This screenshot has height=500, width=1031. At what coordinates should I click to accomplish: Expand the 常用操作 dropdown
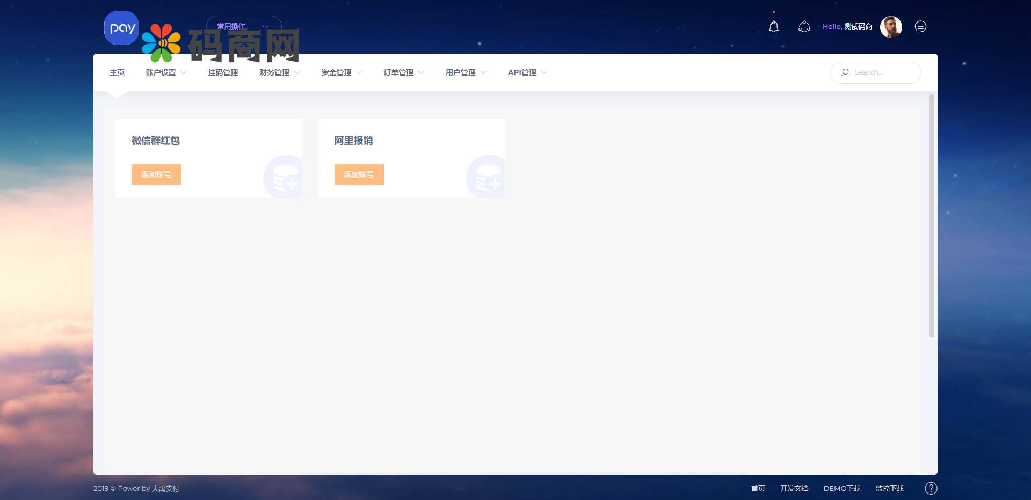[244, 26]
